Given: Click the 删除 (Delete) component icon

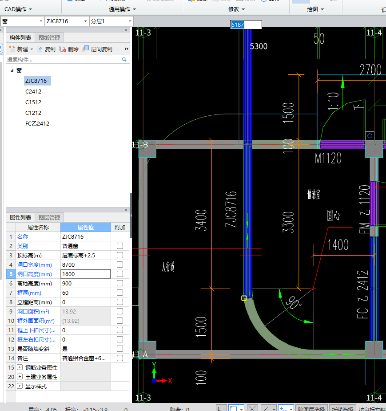Looking at the screenshot, I should (x=63, y=49).
